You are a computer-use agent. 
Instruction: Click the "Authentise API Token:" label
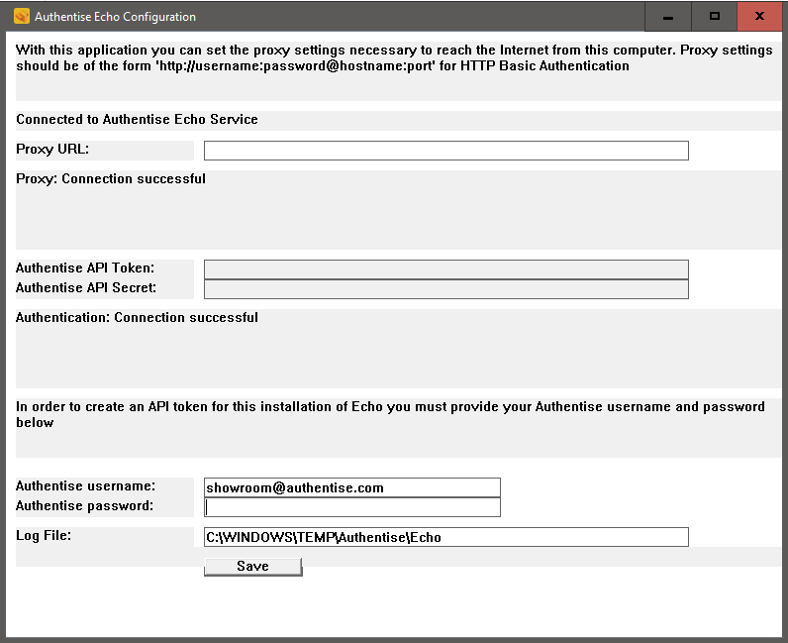85,268
